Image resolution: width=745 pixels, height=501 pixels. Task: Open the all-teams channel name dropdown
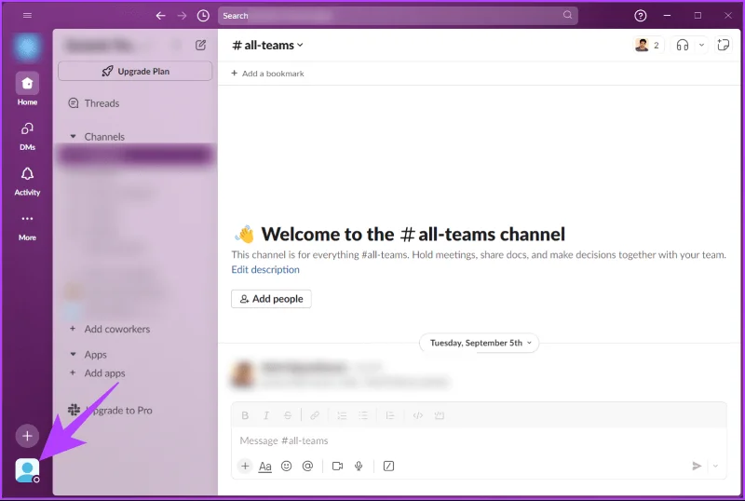(267, 45)
